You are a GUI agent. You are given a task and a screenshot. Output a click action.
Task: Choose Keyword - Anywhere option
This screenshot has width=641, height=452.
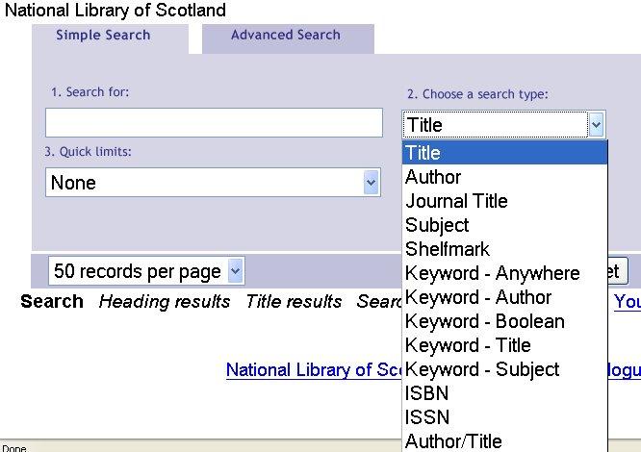click(x=504, y=273)
